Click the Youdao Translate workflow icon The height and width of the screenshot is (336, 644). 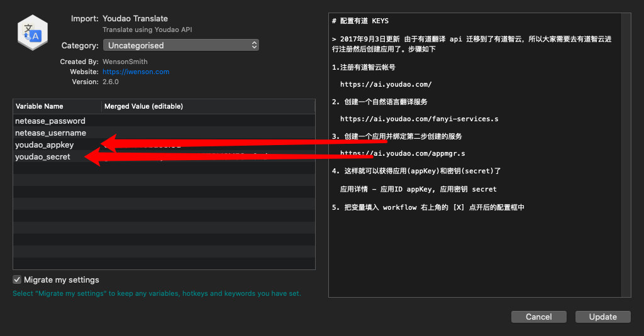[33, 33]
